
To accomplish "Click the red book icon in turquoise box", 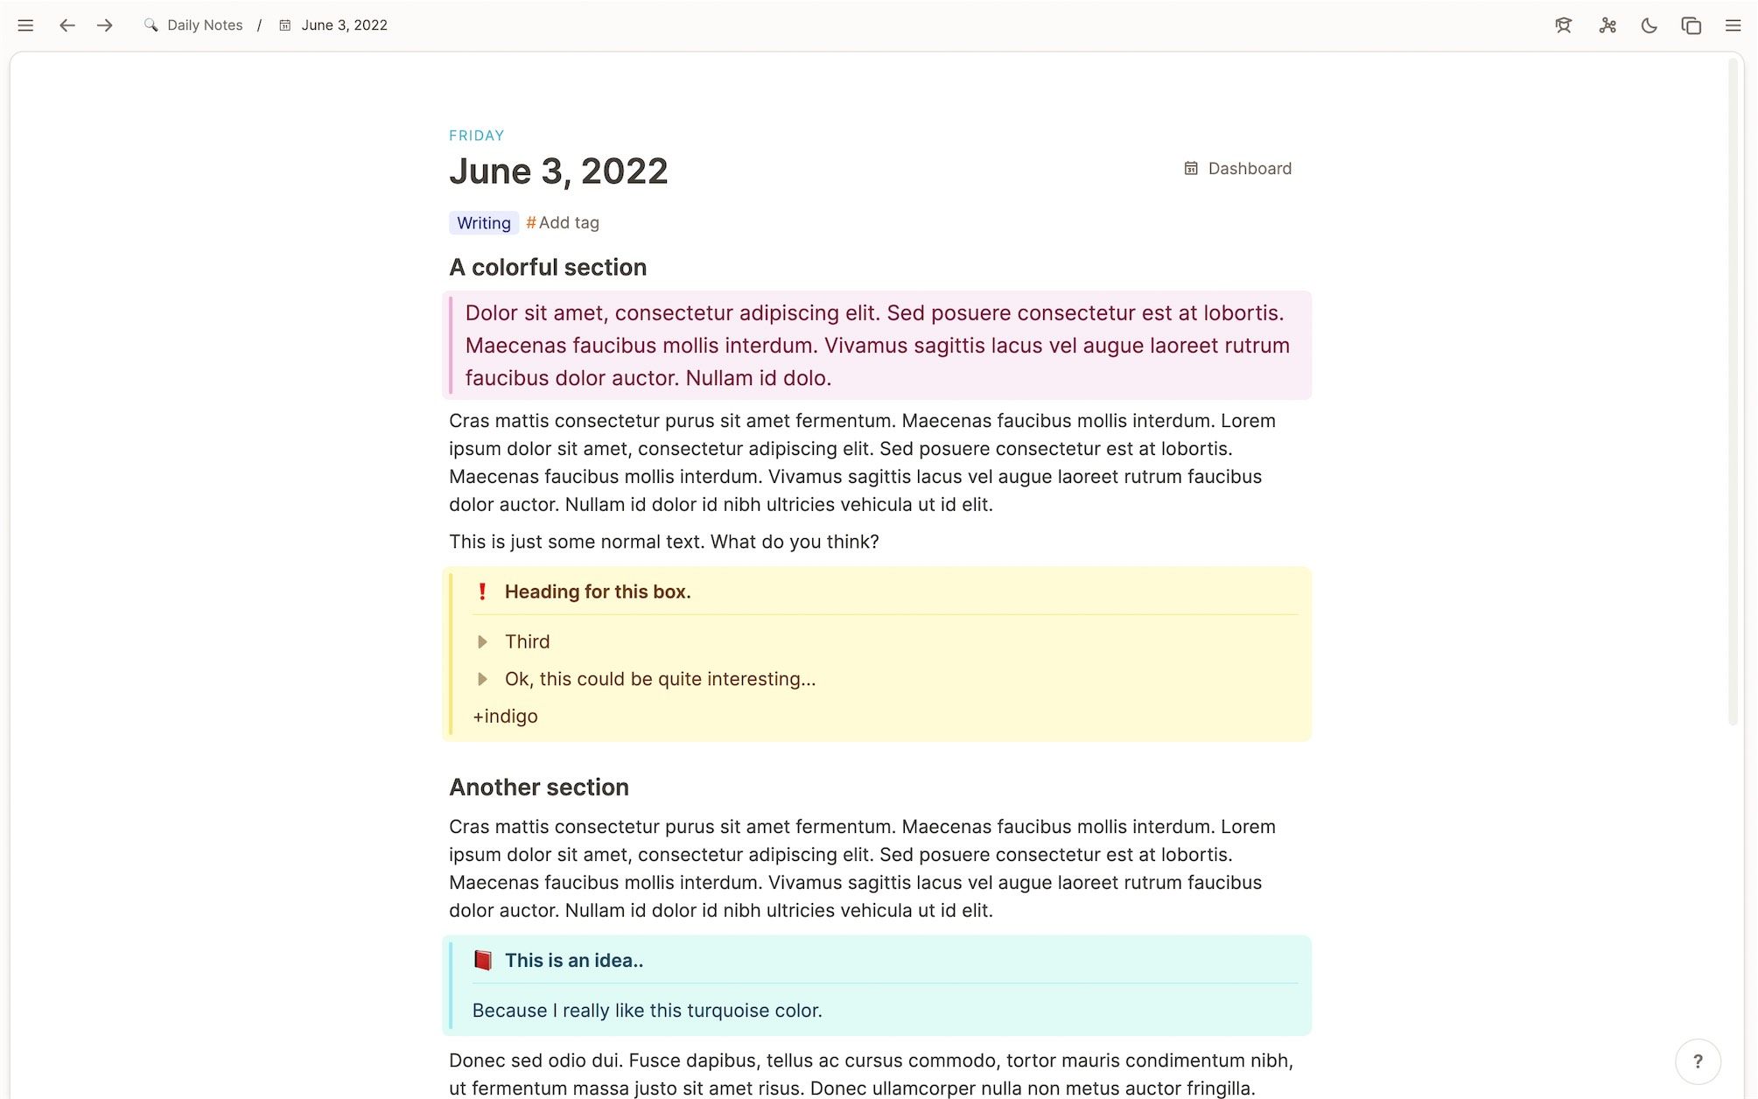I will pyautogui.click(x=482, y=960).
